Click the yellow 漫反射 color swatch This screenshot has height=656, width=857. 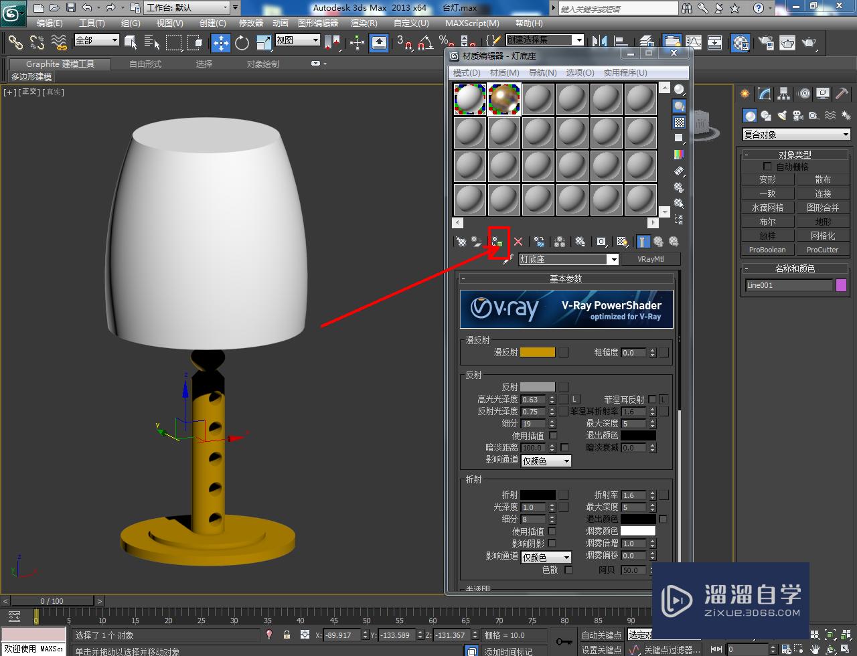tap(538, 352)
